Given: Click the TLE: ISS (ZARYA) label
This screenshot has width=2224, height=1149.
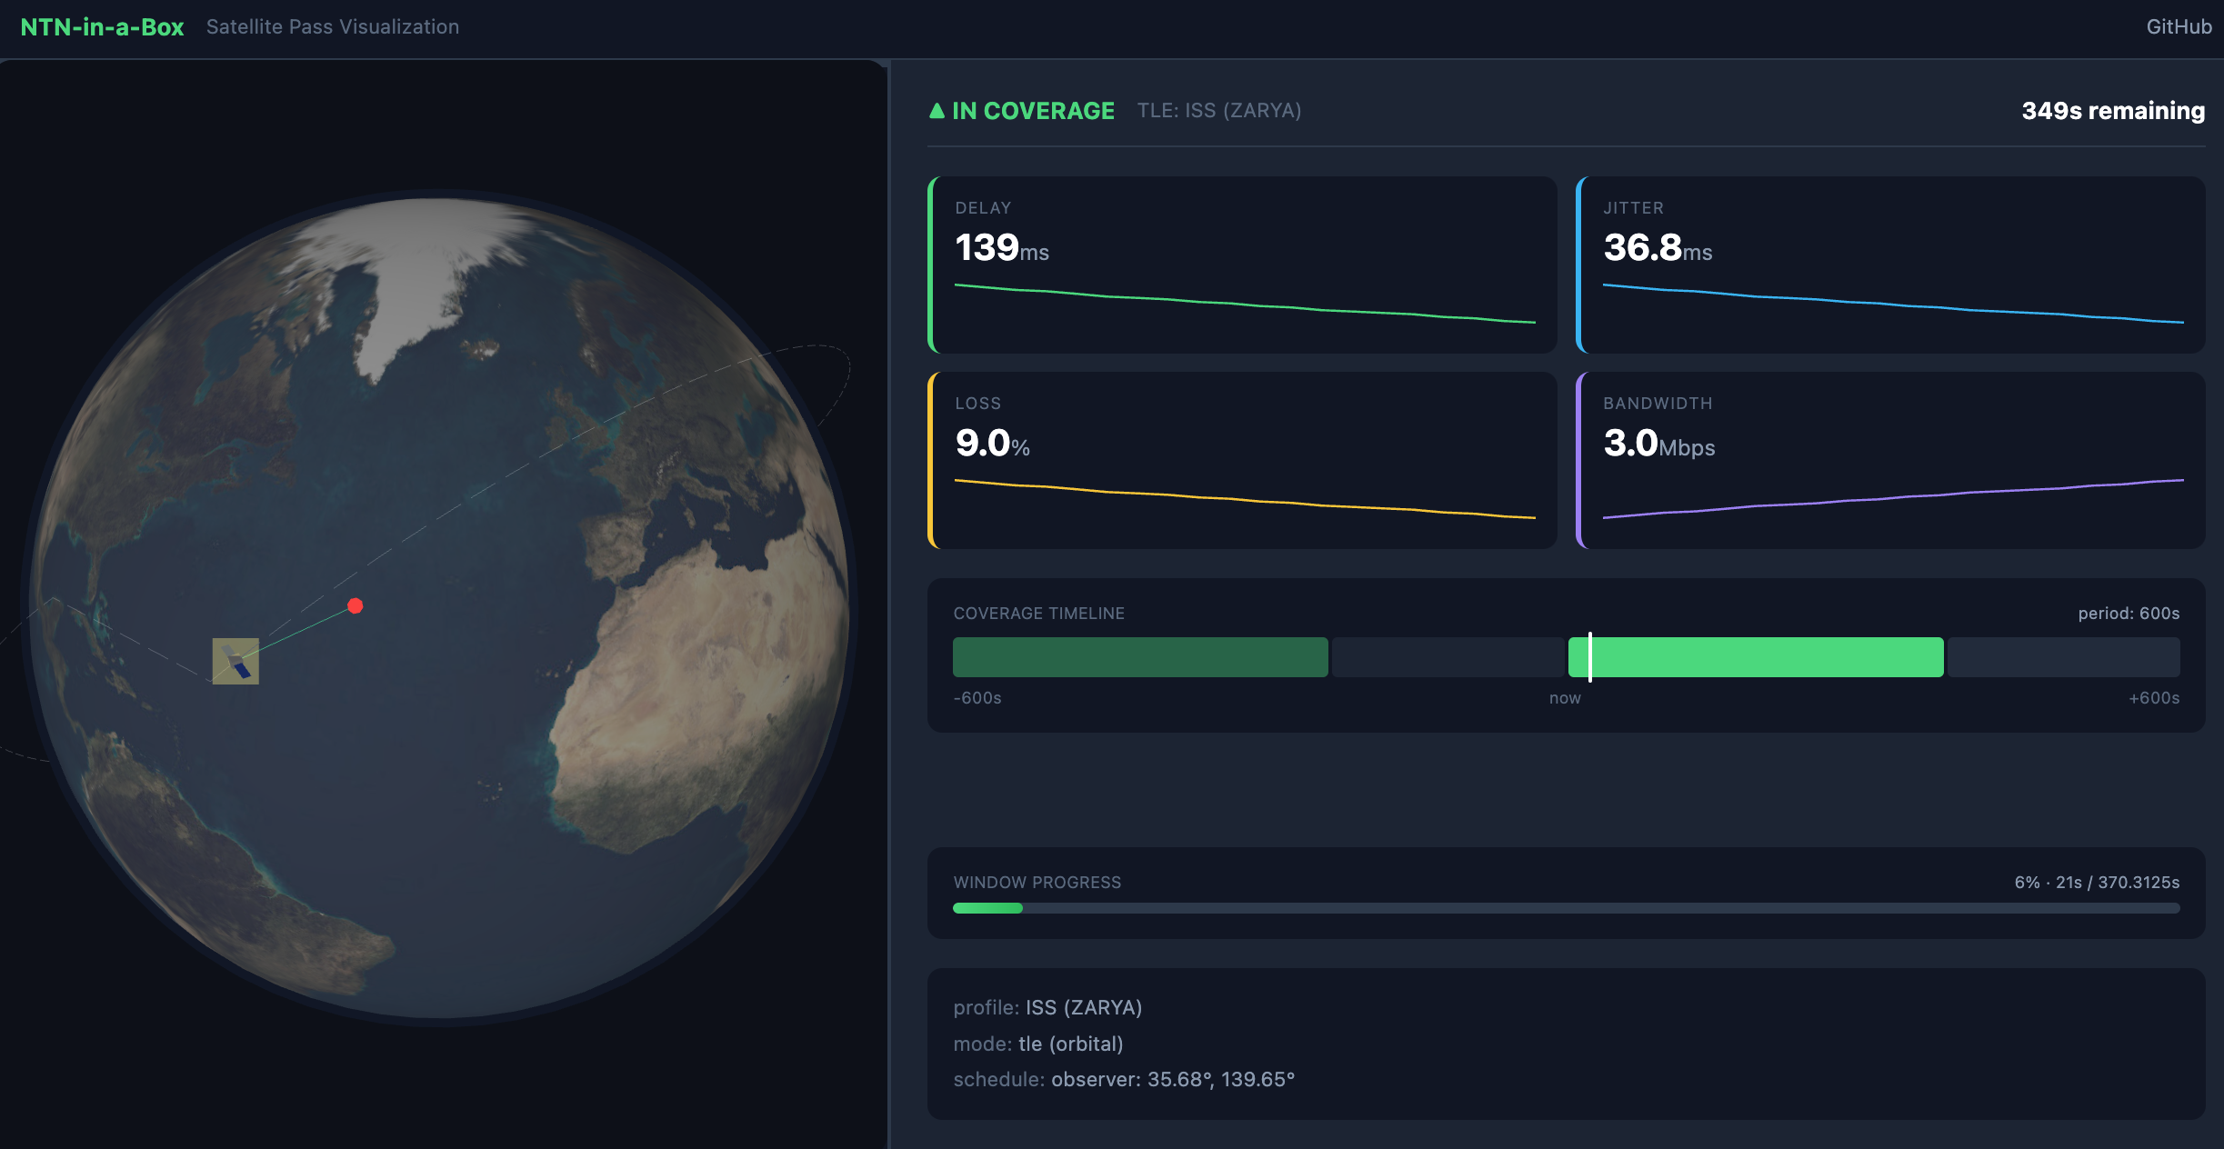Looking at the screenshot, I should pyautogui.click(x=1219, y=111).
